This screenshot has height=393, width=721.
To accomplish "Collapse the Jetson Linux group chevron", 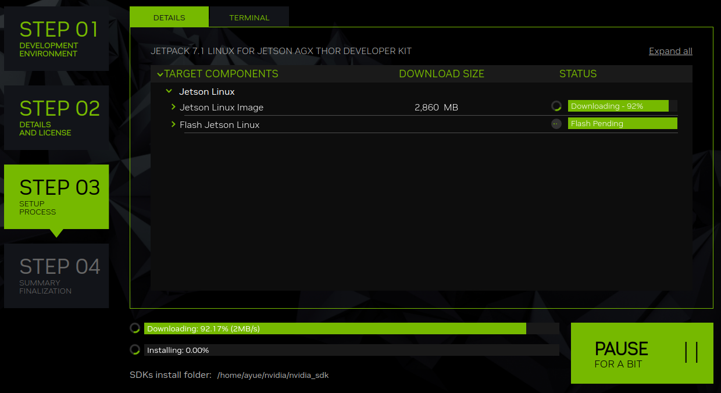I will click(169, 91).
